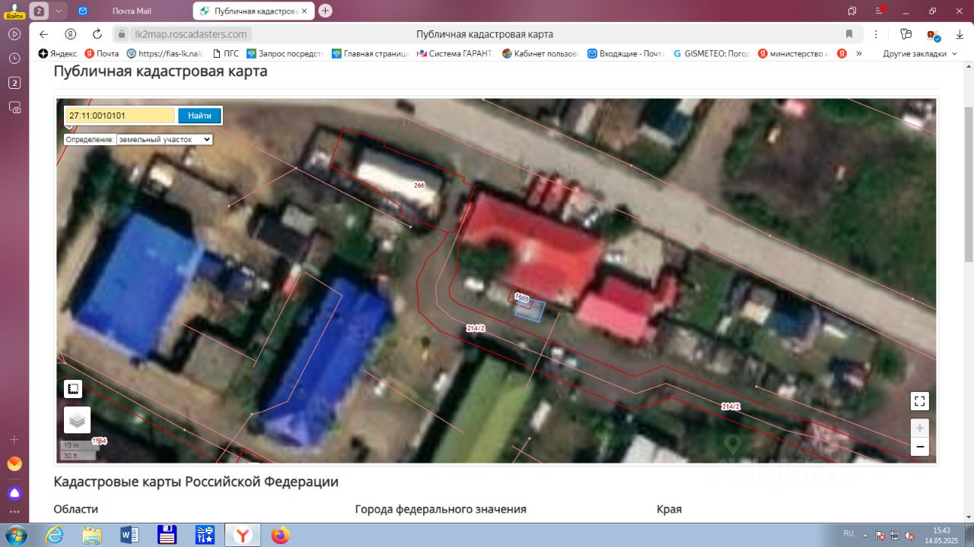Switch to the 'Почта Mail' tab

(132, 11)
